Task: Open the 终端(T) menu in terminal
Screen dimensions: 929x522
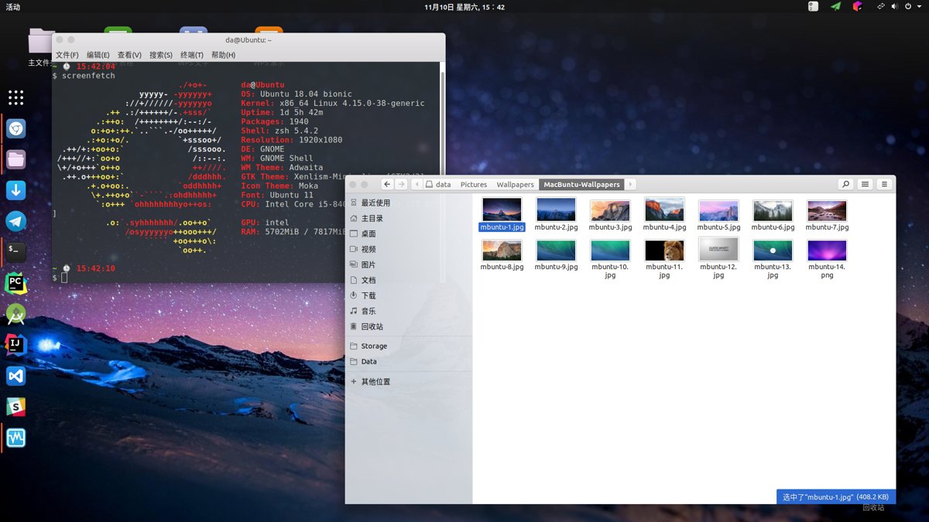Action: click(x=192, y=55)
